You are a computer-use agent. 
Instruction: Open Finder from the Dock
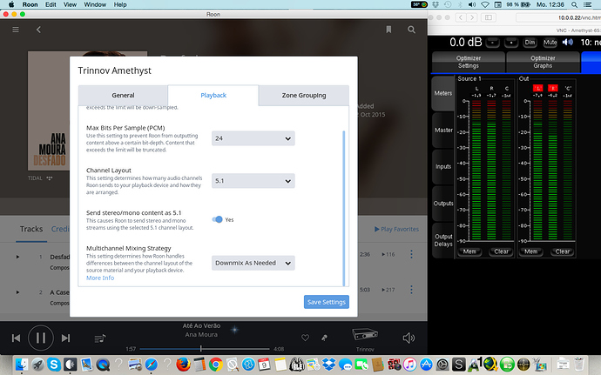coord(22,365)
